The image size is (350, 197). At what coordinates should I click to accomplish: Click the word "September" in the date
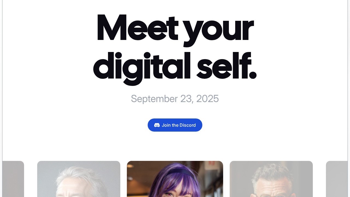coord(154,99)
